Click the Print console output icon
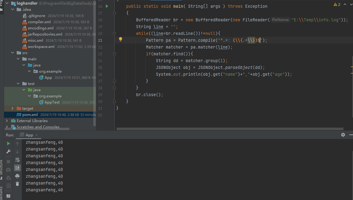Image resolution: width=353 pixels, height=200 pixels. [x=17, y=176]
